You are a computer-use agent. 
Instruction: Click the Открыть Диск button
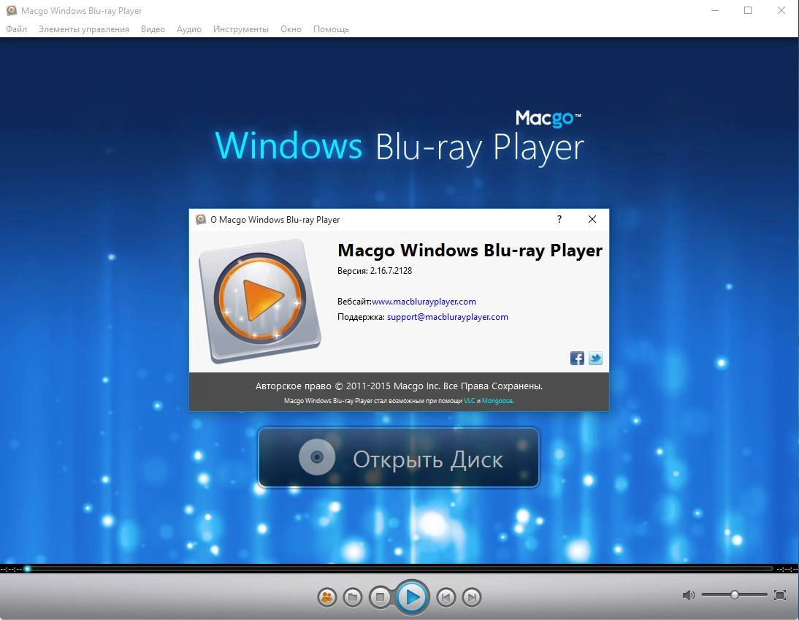399,457
